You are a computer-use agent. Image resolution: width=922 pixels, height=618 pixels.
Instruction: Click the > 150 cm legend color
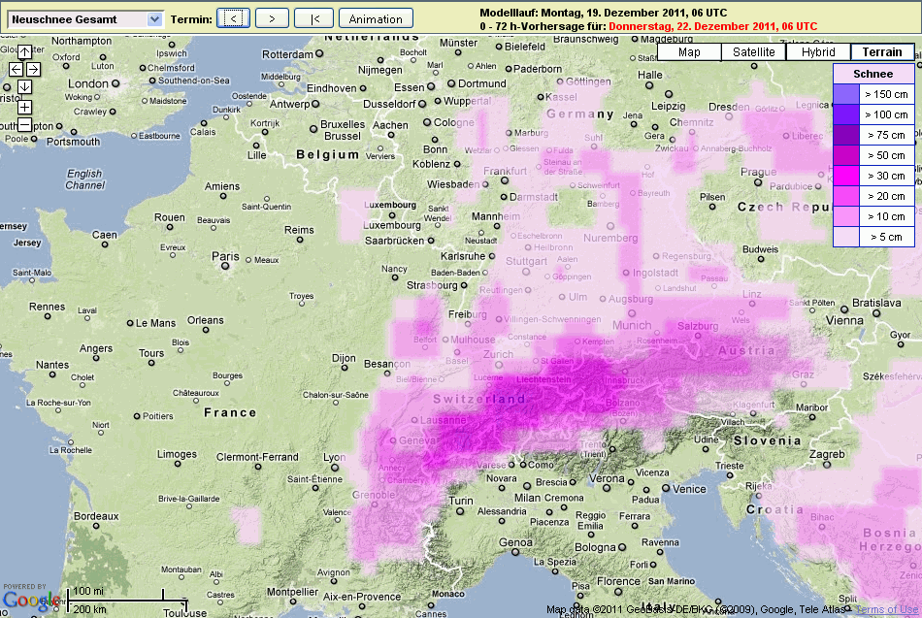[x=846, y=94]
